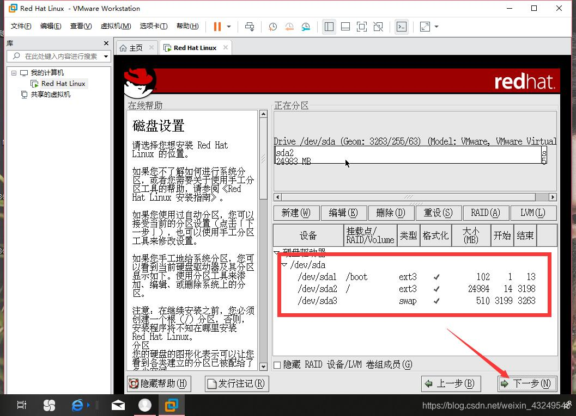Image resolution: width=576 pixels, height=416 pixels.
Task: Open the power options dropdown arrow
Action: [x=229, y=27]
